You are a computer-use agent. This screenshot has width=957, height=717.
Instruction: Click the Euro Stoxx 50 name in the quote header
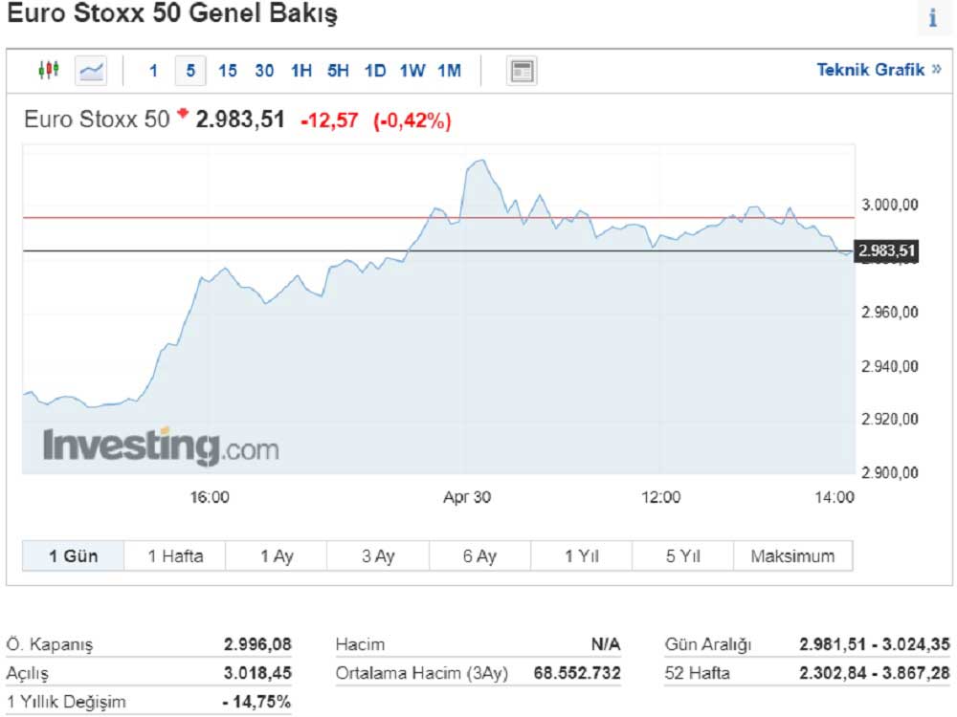point(97,119)
